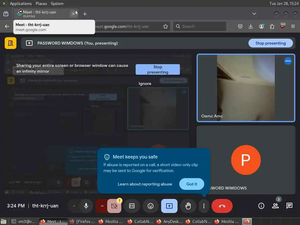Image resolution: width=300 pixels, height=225 pixels.
Task: Switch to [Firefox ... taskbar window
Action: click(83, 221)
